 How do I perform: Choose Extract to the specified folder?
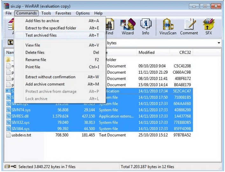pos(51,28)
